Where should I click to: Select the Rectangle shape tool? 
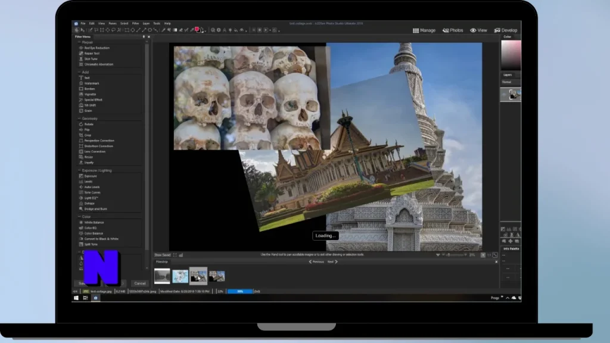127,30
